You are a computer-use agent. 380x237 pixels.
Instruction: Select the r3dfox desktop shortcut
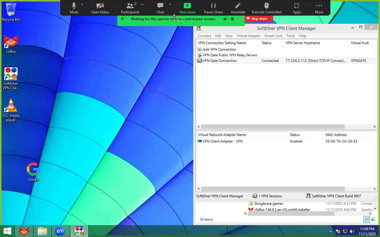pos(11,44)
